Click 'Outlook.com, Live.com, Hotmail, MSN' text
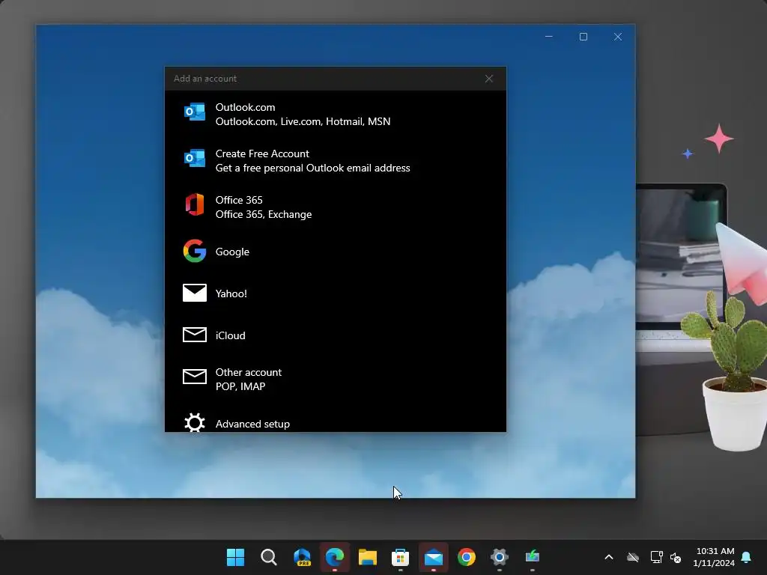The height and width of the screenshot is (575, 767). tap(303, 121)
